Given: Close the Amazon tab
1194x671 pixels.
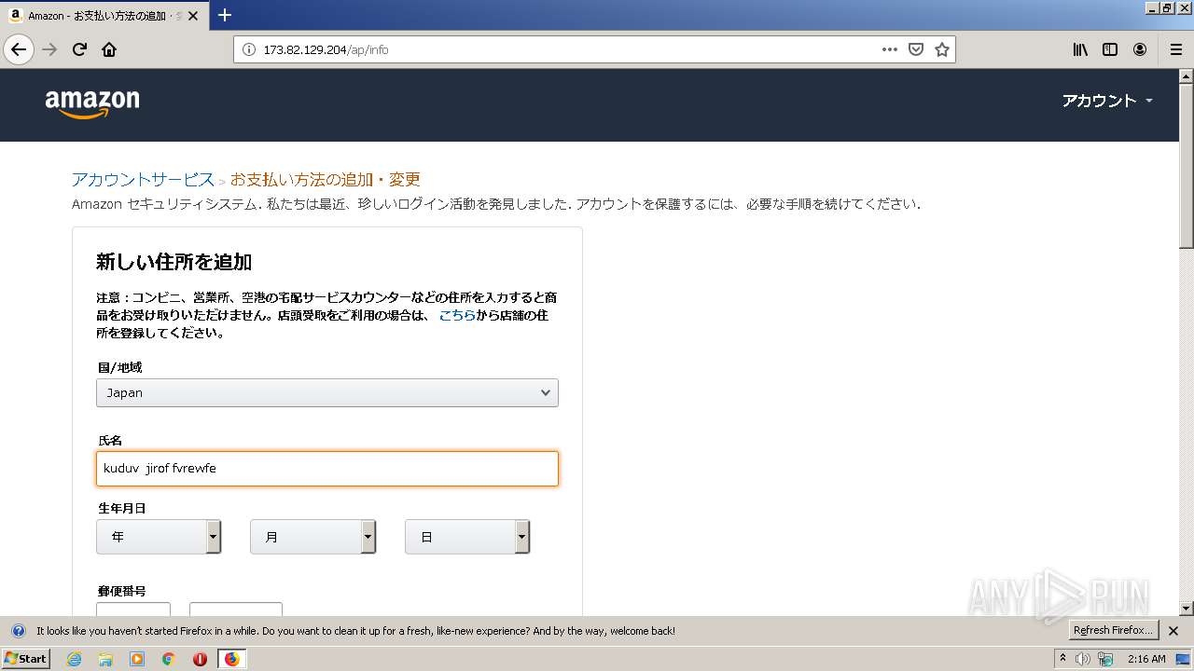Looking at the screenshot, I should [x=193, y=16].
